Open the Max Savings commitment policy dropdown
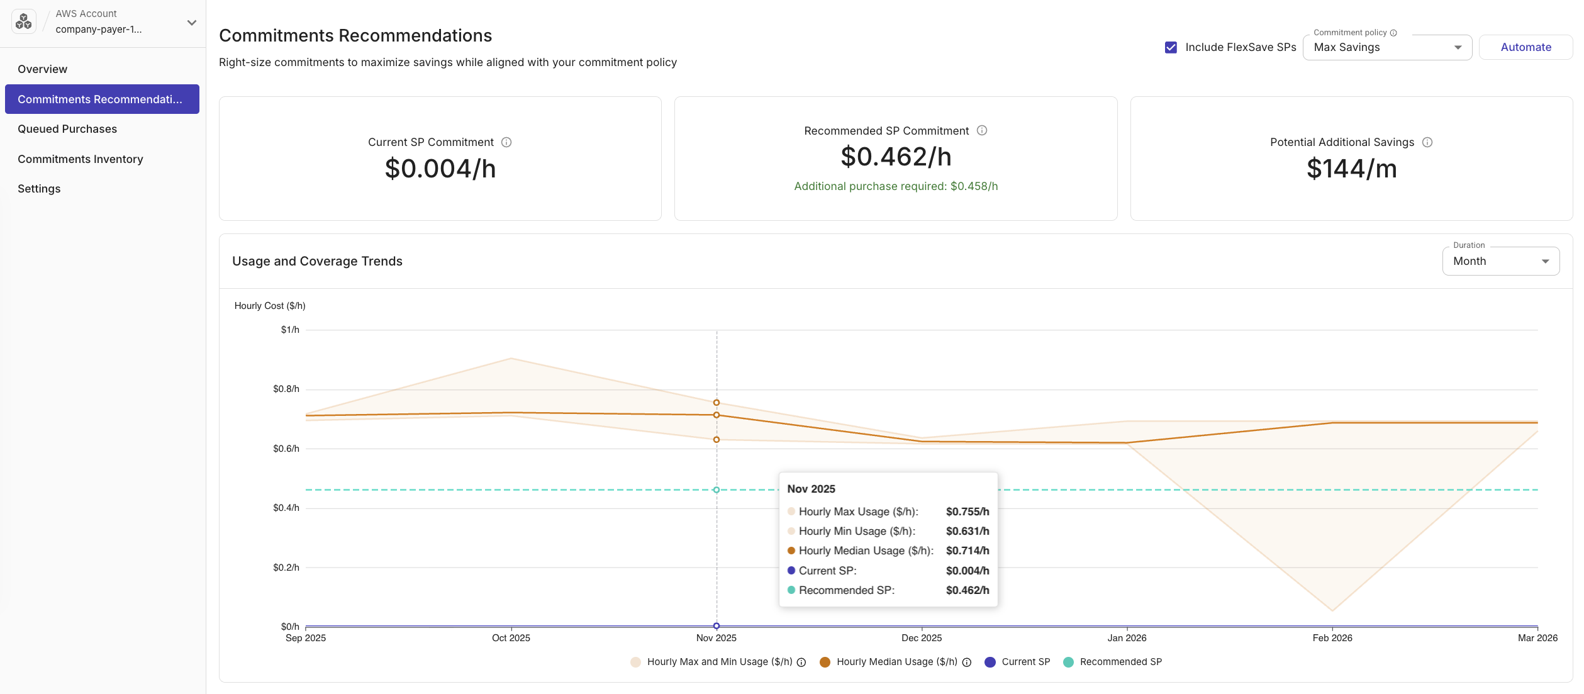The width and height of the screenshot is (1584, 694). [1387, 47]
